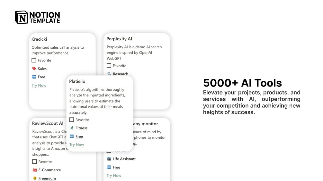Screen dimensions: 323x181
Task: Open the Perplexity AI card title
Action: 119,39
